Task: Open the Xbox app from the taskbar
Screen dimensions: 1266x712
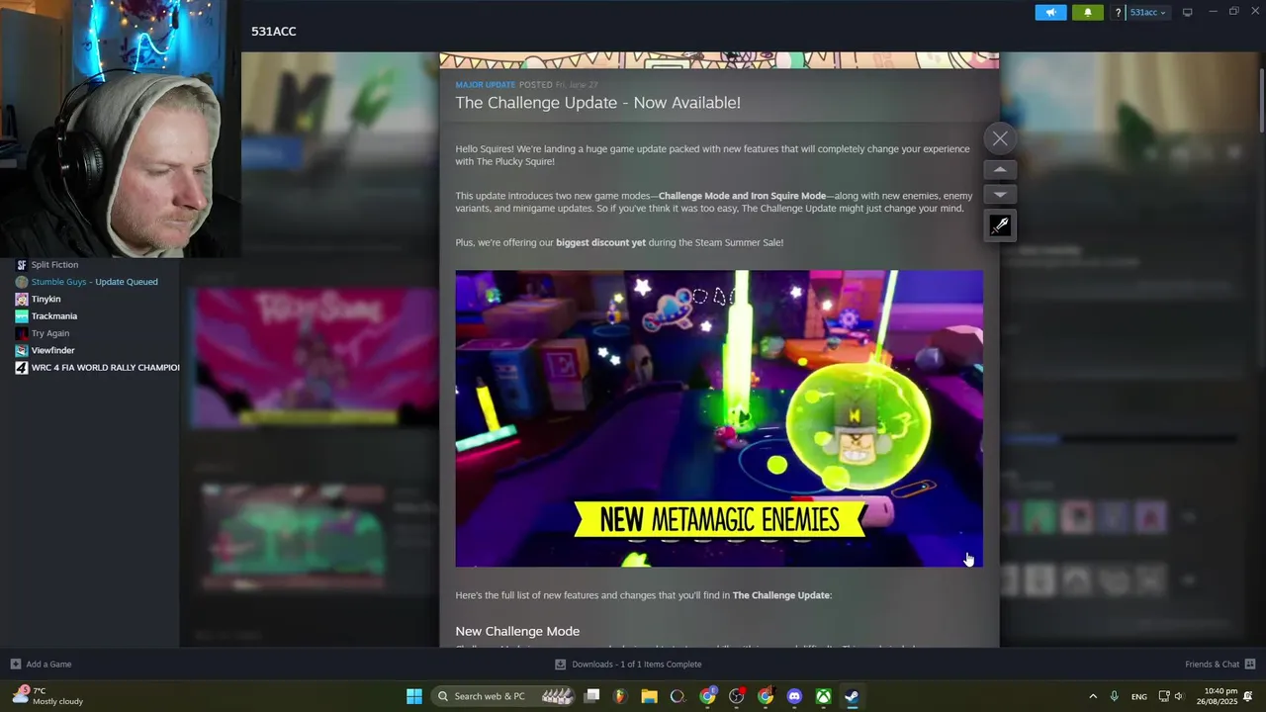Action: (x=823, y=696)
